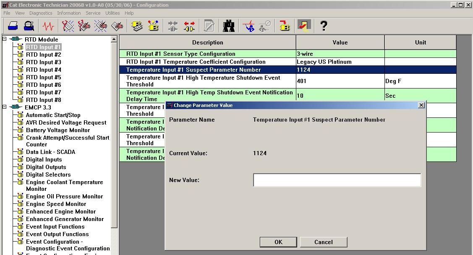
Task: Select Crank Attempt/Successful Start Counter item
Action: pos(68,141)
